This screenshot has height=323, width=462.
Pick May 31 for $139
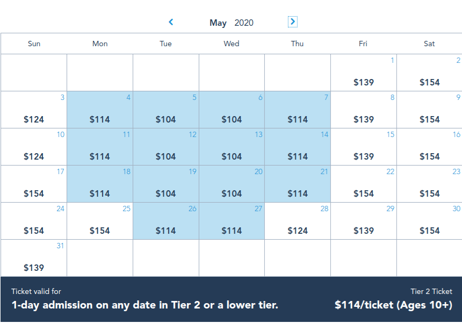pos(34,258)
